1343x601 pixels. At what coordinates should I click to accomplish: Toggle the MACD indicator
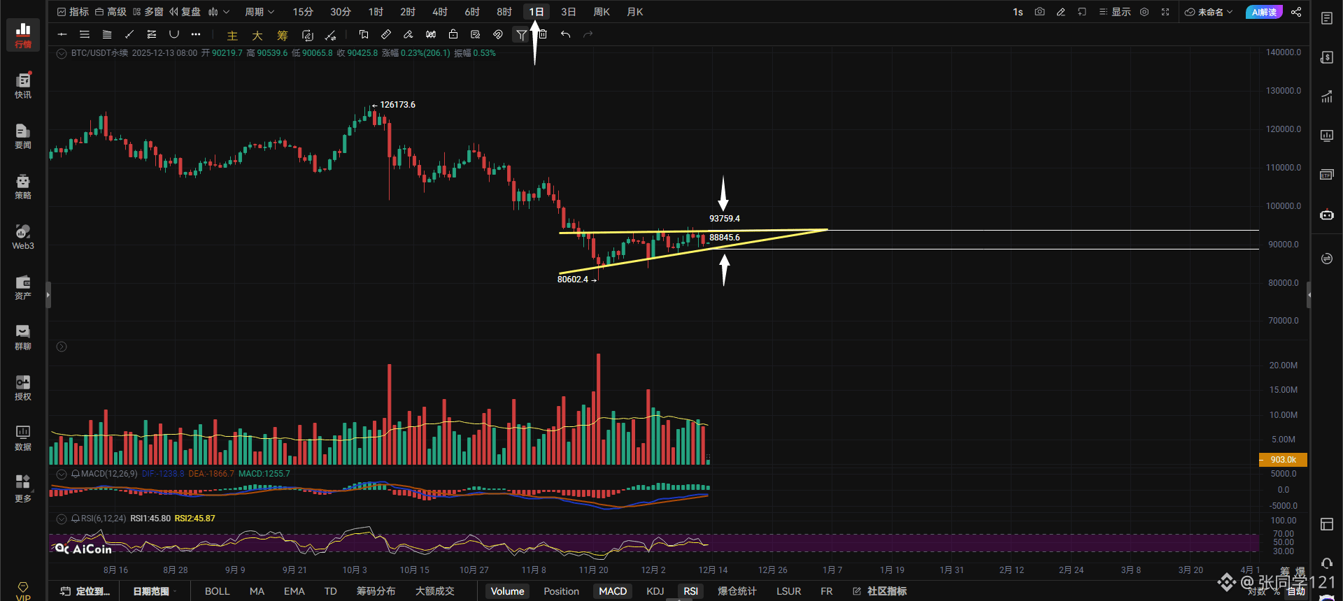(613, 591)
